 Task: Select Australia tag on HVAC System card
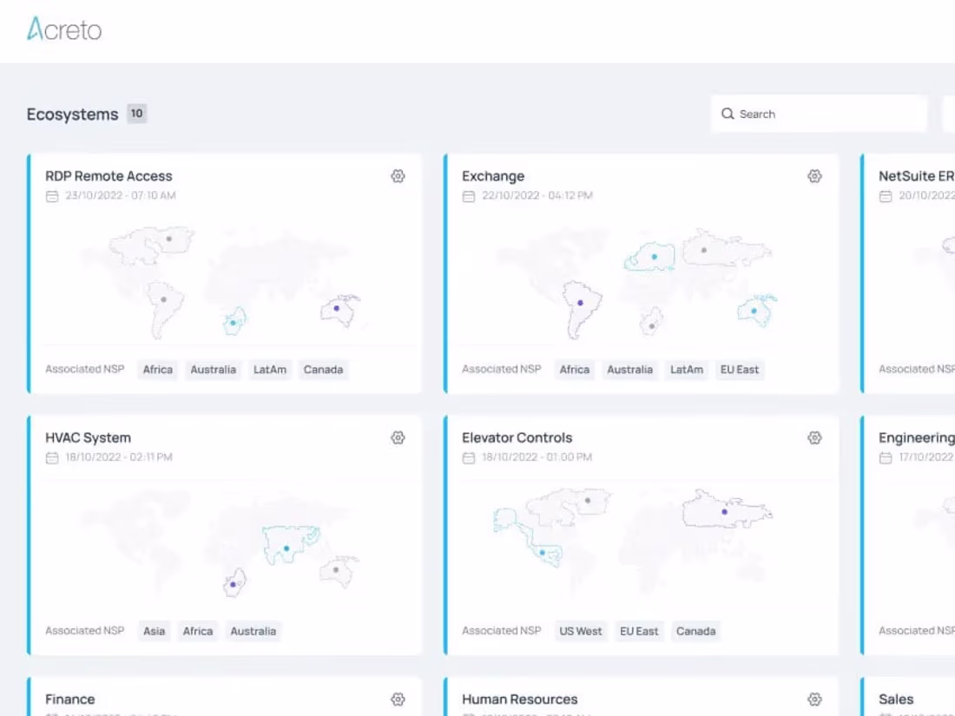(x=253, y=631)
